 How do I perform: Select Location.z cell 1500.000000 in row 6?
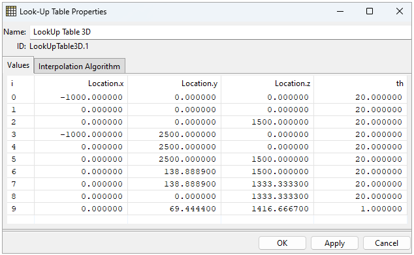point(268,172)
